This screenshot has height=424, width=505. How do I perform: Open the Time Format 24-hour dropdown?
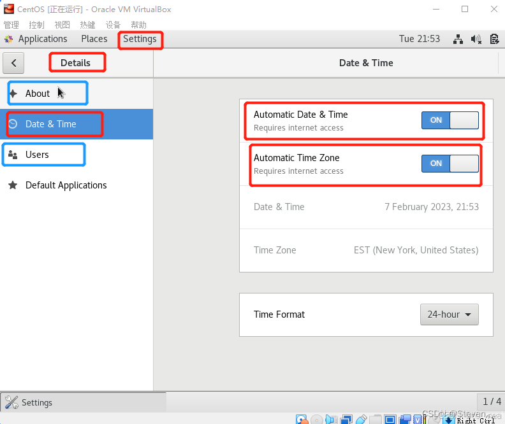450,314
